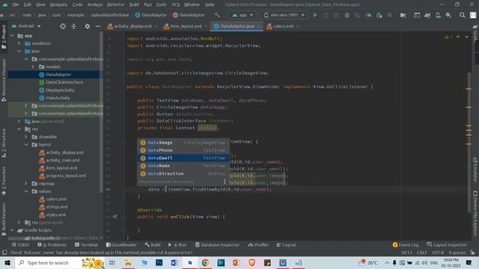Click UTF-8 encoding in status bar
479x269 pixels.
(x=438, y=253)
